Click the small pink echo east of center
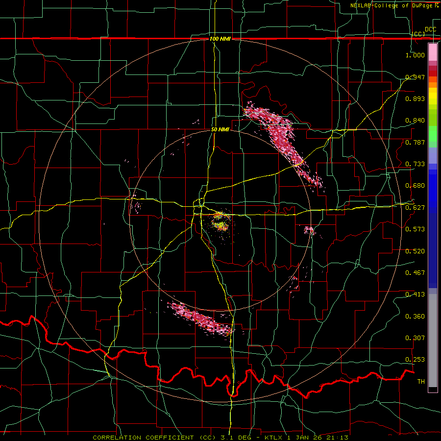This screenshot has height=441, width=441. coord(309,230)
